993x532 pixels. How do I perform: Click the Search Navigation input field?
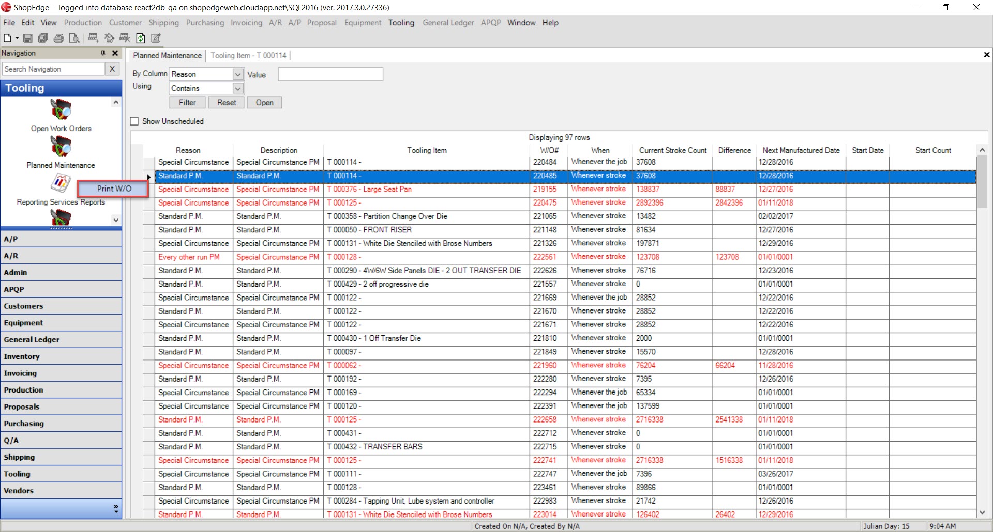[x=53, y=69]
